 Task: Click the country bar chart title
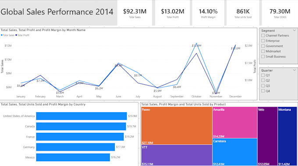coord(43,104)
